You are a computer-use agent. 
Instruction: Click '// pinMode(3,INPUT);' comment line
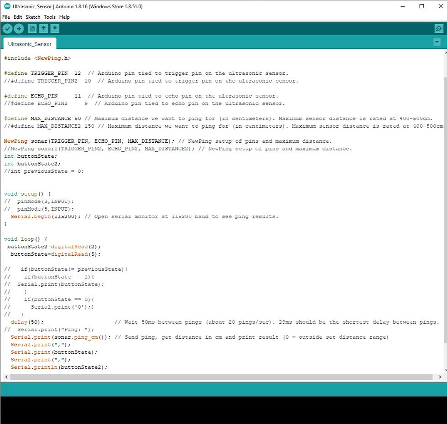39,201
